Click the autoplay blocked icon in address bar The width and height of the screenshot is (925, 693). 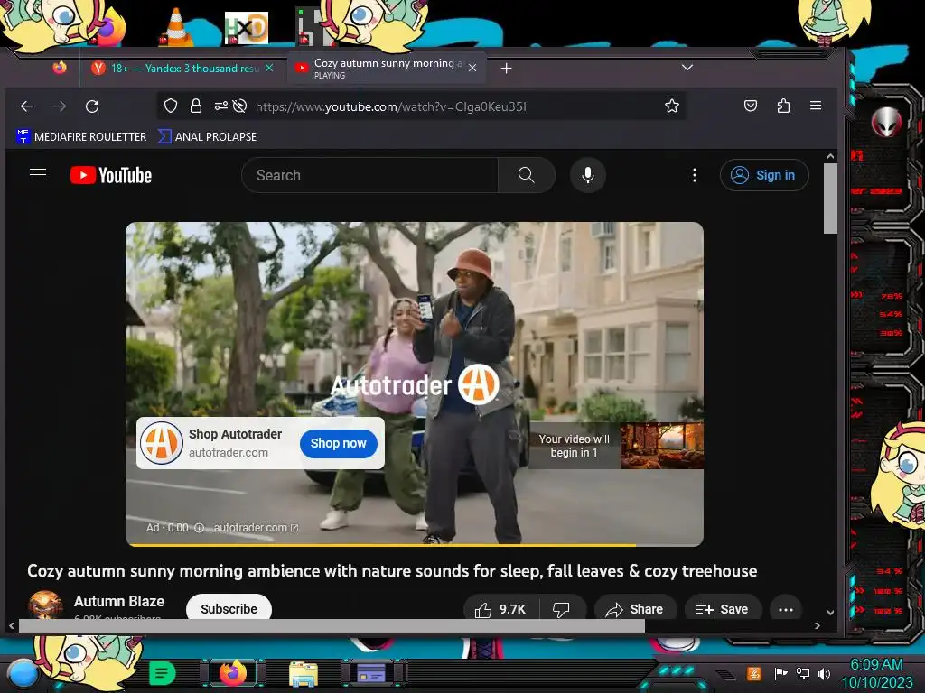coord(239,106)
